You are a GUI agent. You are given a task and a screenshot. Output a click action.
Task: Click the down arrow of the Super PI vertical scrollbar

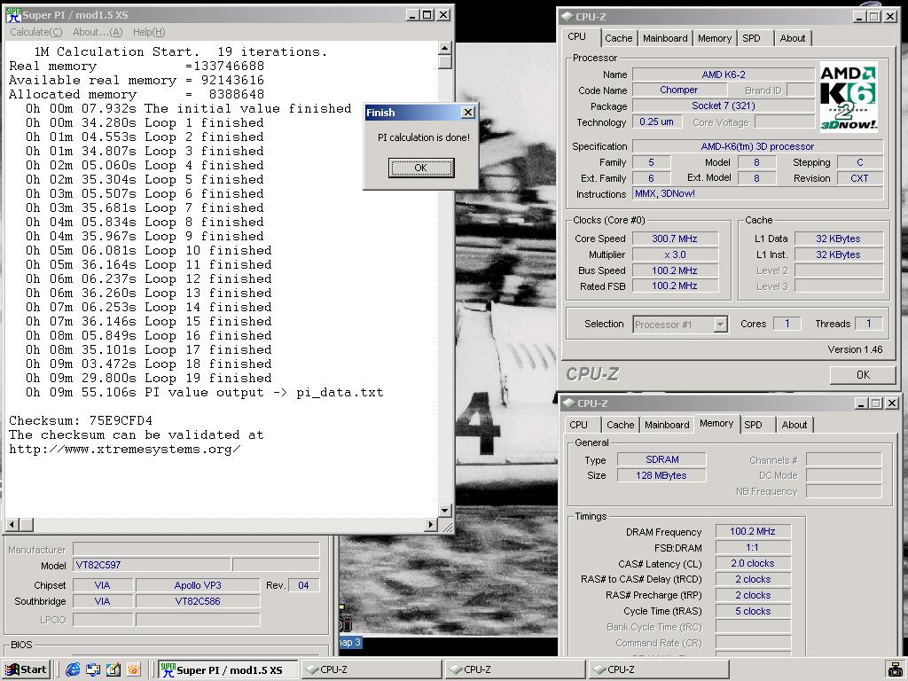[x=445, y=510]
